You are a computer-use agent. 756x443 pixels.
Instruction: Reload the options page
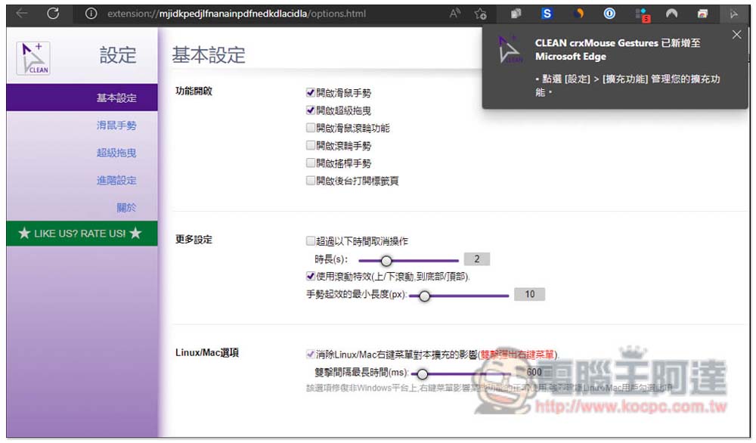(x=53, y=14)
